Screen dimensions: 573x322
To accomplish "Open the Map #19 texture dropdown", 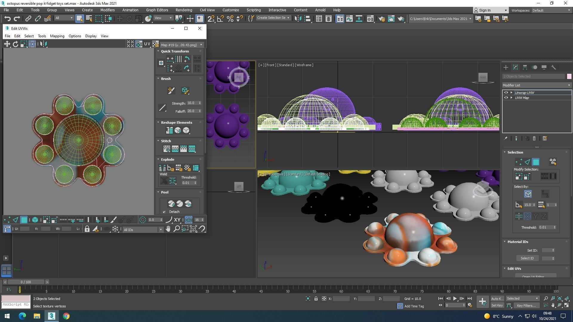I will tap(182, 45).
